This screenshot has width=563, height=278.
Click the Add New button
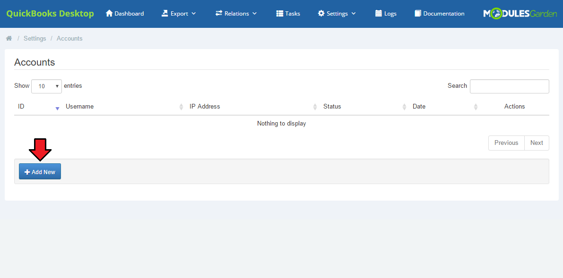pos(40,172)
